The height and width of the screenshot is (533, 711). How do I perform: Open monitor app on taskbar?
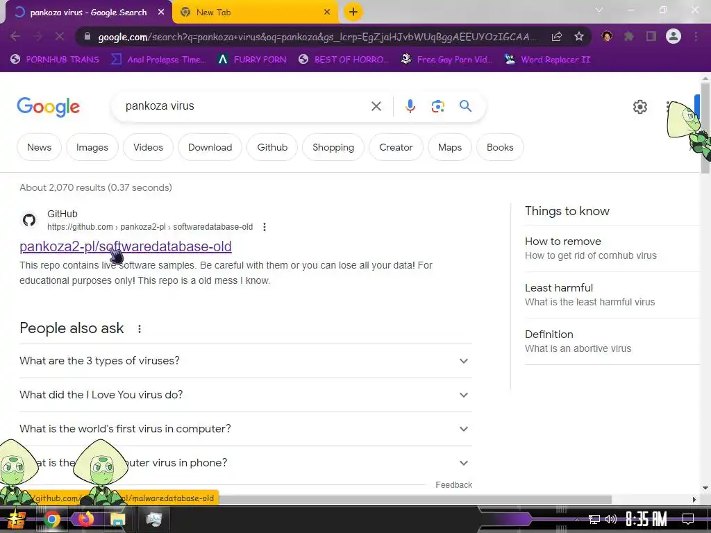[153, 519]
